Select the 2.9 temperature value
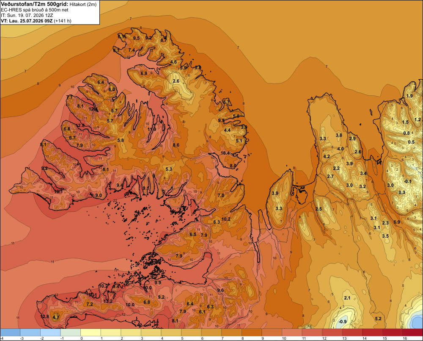 [352, 139]
